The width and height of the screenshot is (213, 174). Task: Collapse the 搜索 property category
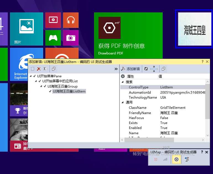point(123,82)
